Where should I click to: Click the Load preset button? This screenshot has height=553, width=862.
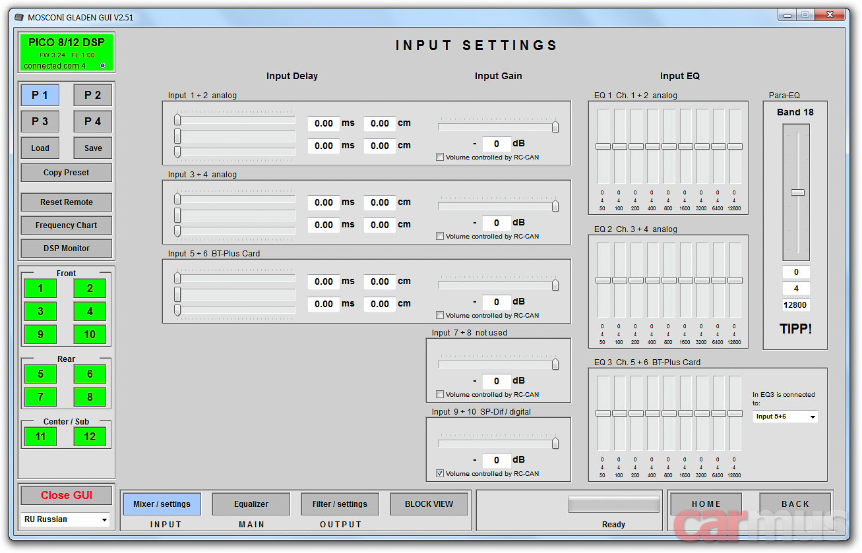40,148
